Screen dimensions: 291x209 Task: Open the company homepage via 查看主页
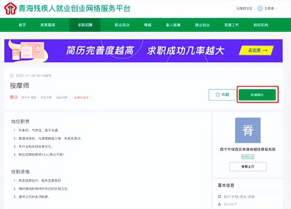[247, 167]
